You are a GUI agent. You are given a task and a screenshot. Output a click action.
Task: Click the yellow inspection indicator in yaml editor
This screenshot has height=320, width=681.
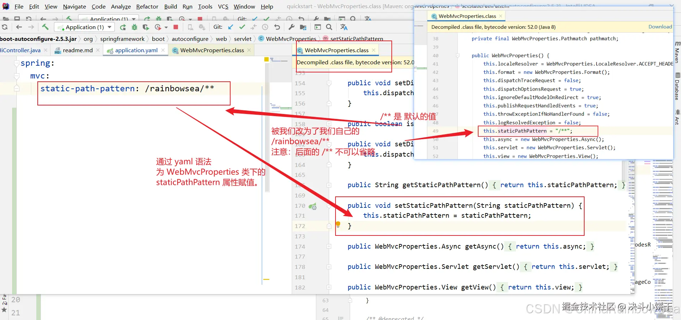point(266,59)
